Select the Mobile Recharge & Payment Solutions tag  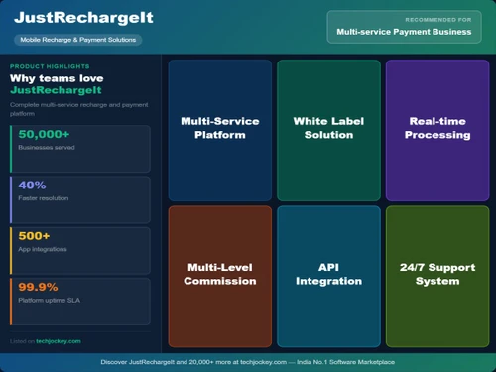point(78,40)
